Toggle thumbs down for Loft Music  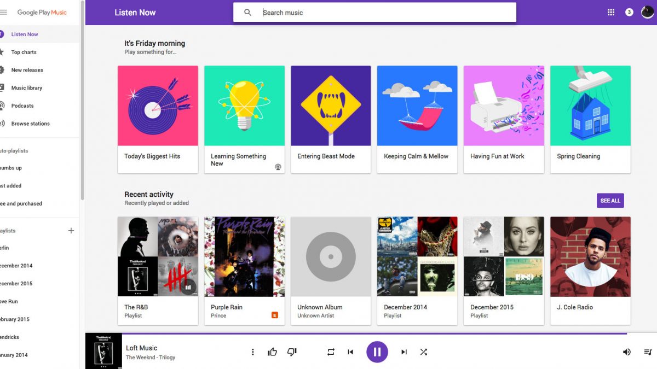(x=292, y=352)
